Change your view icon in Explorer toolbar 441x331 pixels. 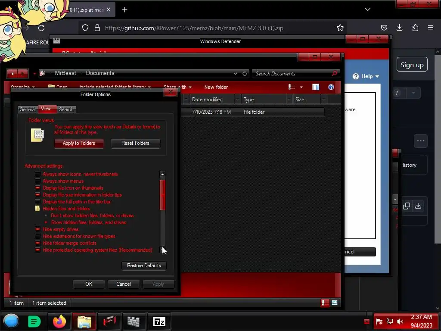coord(292,87)
